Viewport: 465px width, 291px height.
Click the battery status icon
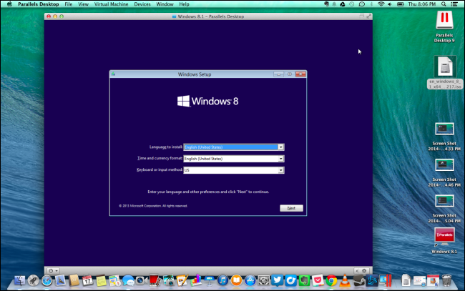pyautogui.click(x=401, y=4)
